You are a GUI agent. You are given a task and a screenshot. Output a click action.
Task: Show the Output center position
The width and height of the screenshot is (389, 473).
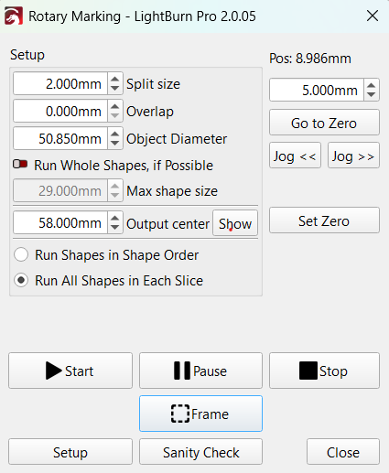coord(235,223)
